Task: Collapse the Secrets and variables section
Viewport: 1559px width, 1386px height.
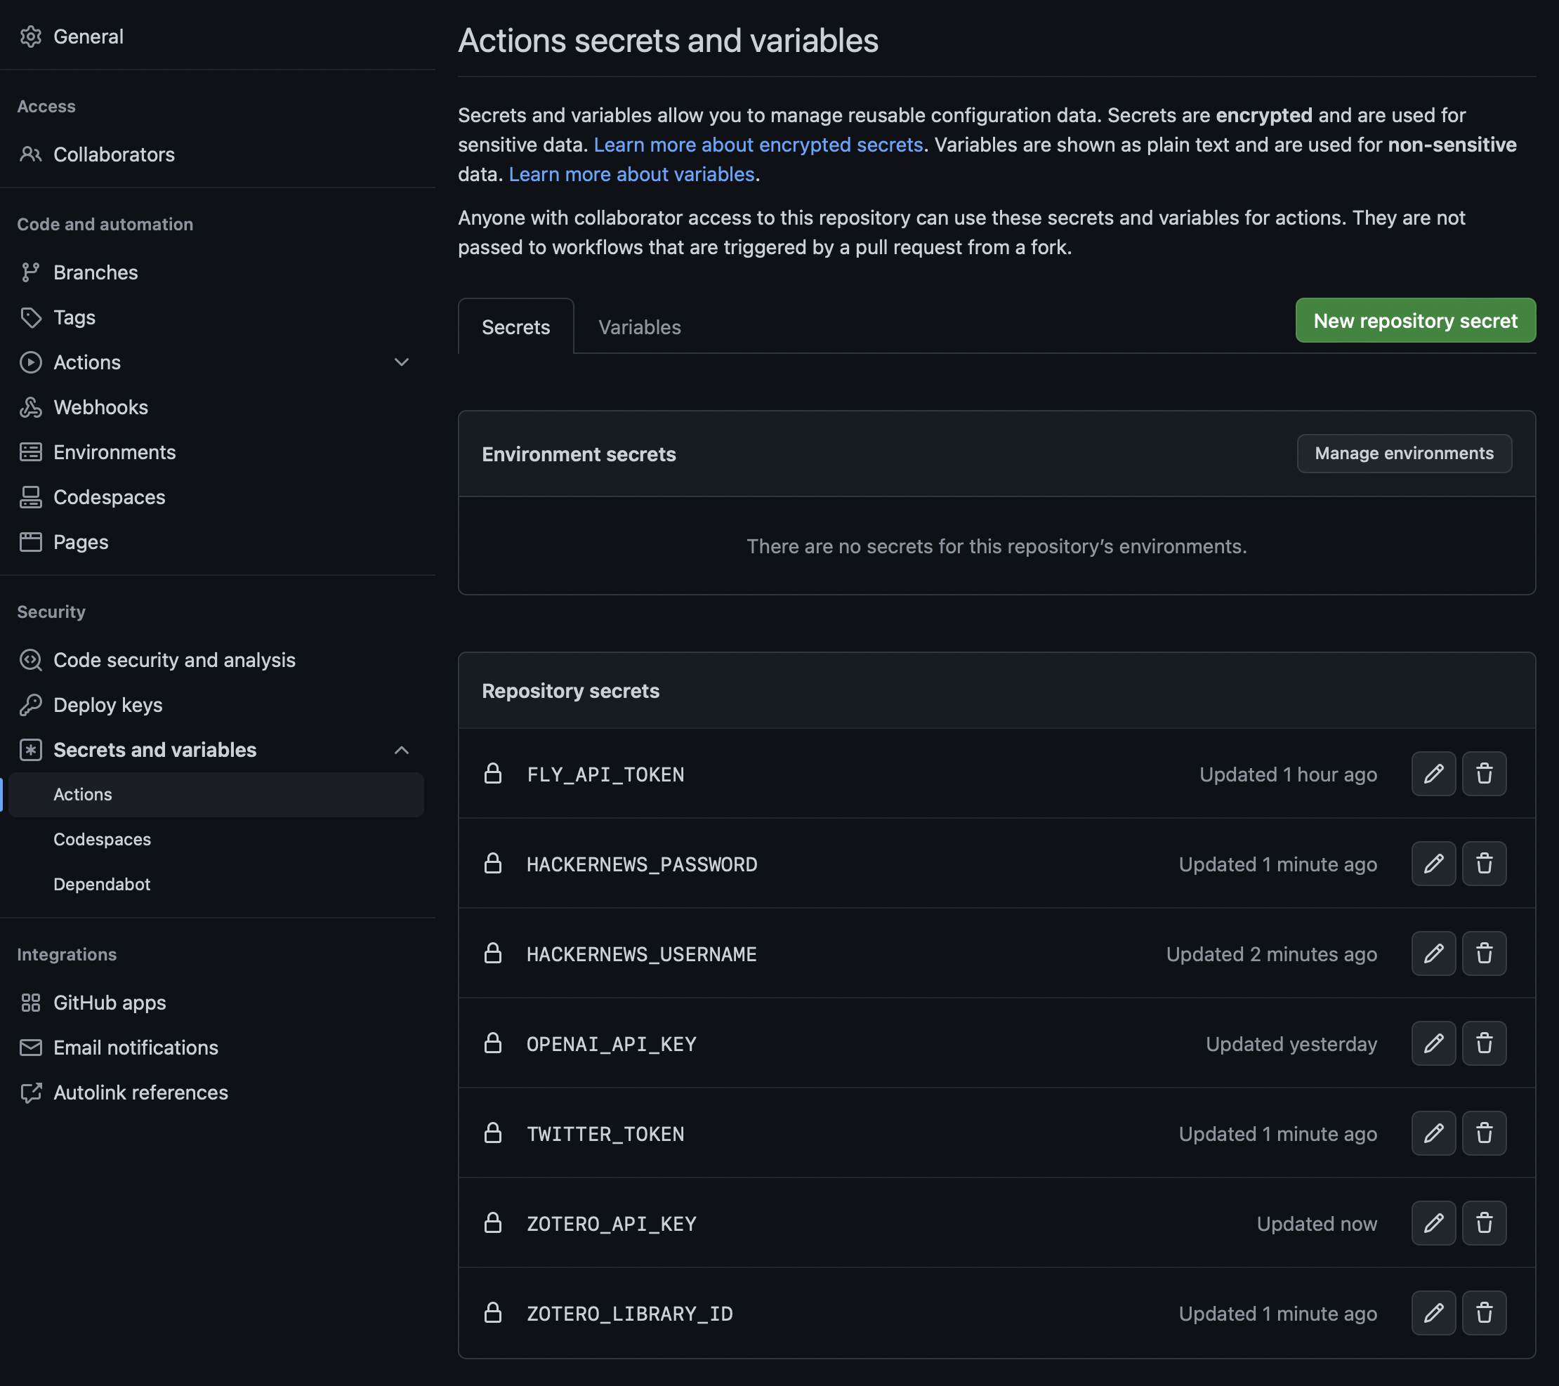Action: (x=401, y=750)
